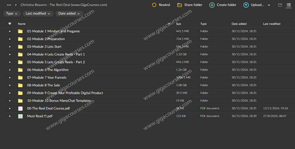The height and width of the screenshot is (149, 295).
Task: Click the folder icon for 01-Module 1
Action: pos(20,31)
